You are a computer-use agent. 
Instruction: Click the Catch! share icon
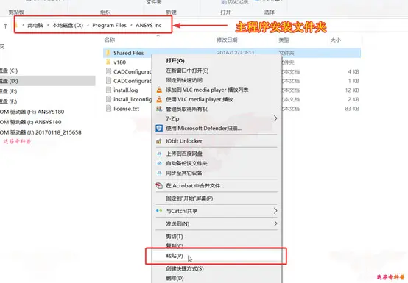click(x=159, y=211)
